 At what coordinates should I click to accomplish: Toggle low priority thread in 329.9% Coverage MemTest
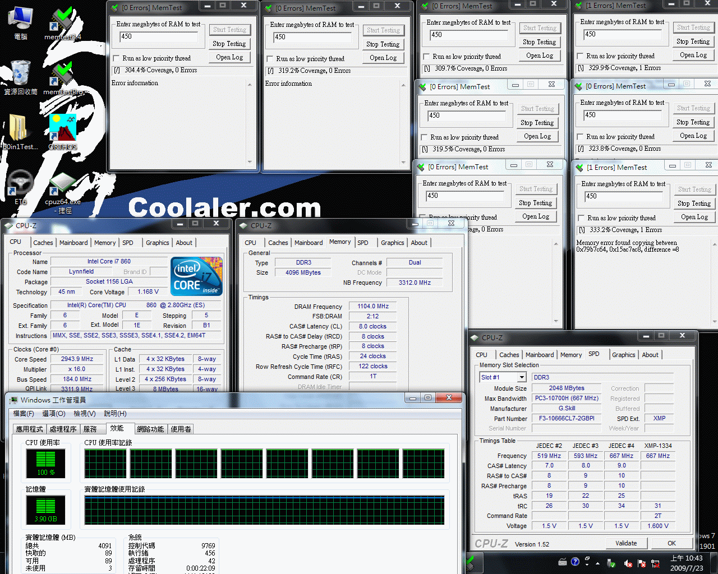coord(580,56)
